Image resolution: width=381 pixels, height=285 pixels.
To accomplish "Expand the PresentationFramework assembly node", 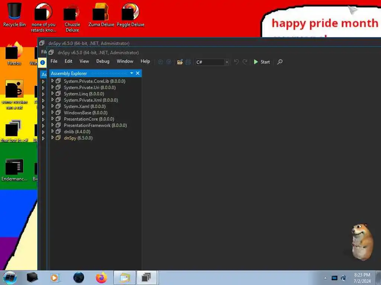I will [52, 125].
